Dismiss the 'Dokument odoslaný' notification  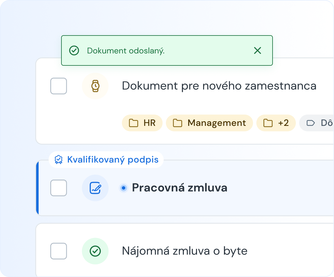[257, 51]
